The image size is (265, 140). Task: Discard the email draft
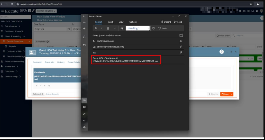coord(166,22)
